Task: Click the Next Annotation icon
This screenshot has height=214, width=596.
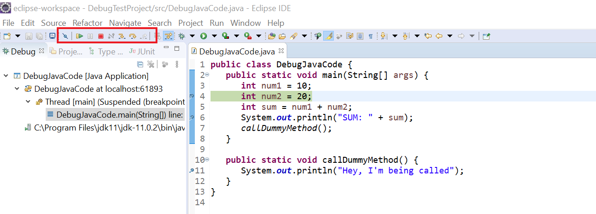Action: (384, 36)
